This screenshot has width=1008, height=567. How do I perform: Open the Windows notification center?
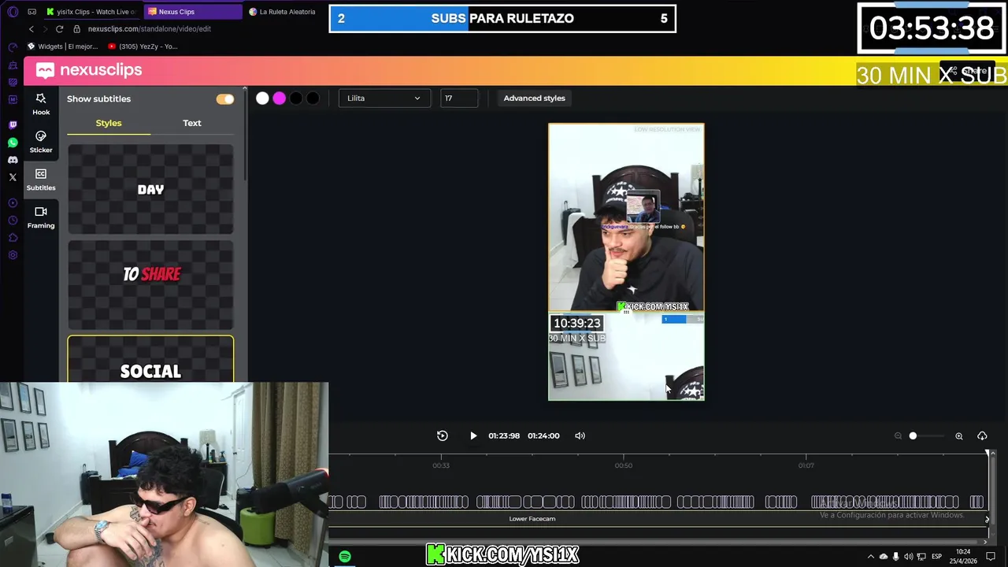[x=991, y=557]
